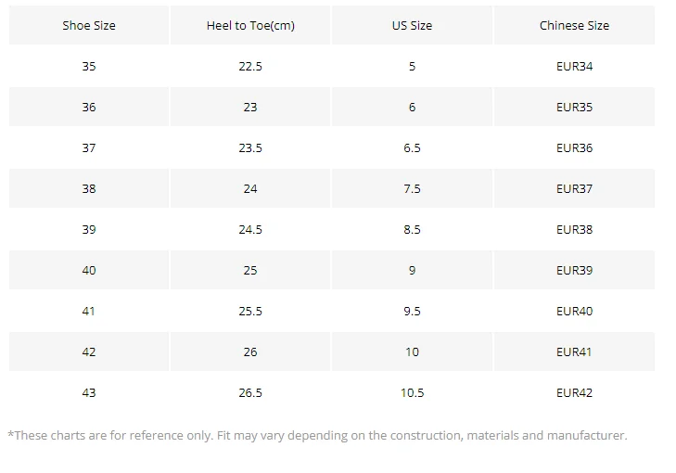Click the EUR35 cell

574,107
